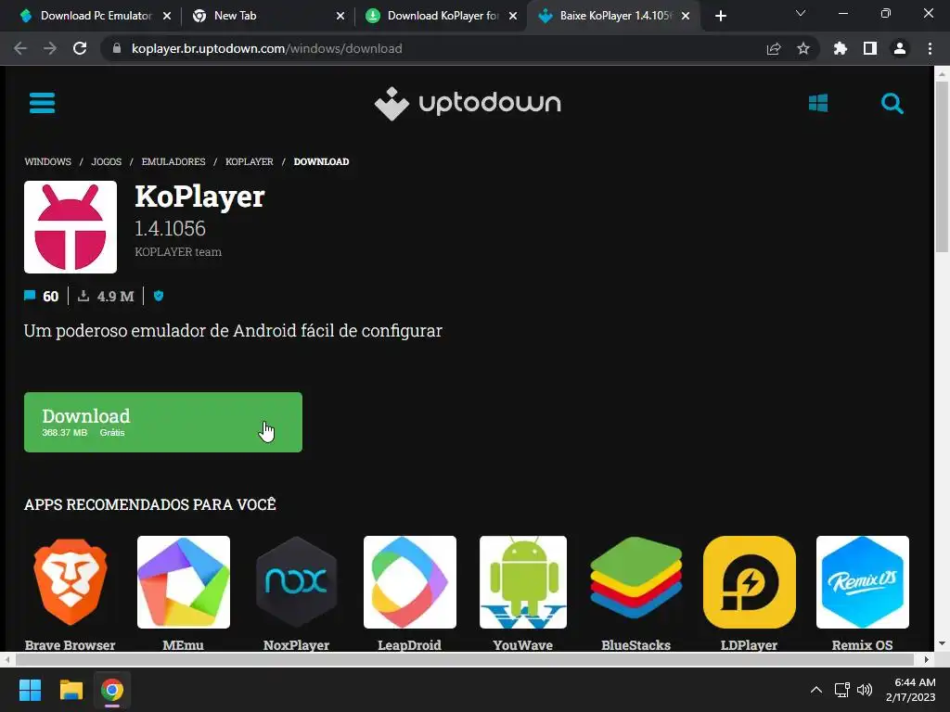The height and width of the screenshot is (712, 950).
Task: Show hidden system tray icons
Action: [x=816, y=690]
